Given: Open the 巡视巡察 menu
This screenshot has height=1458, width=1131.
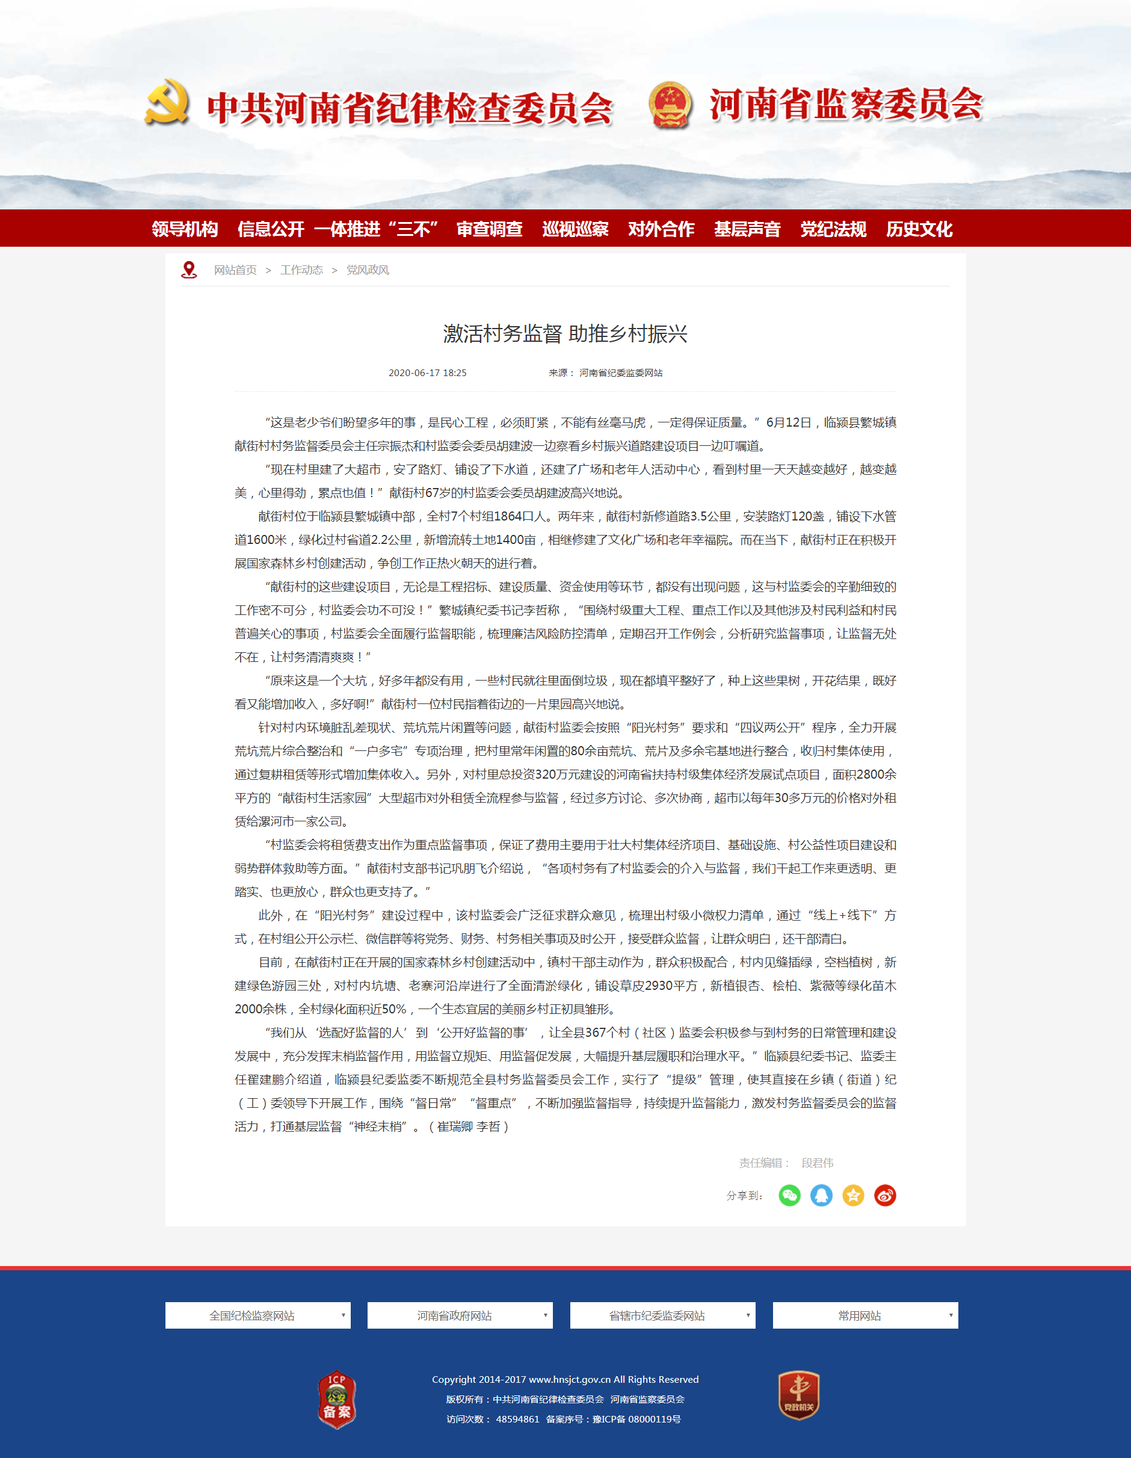Looking at the screenshot, I should (575, 229).
